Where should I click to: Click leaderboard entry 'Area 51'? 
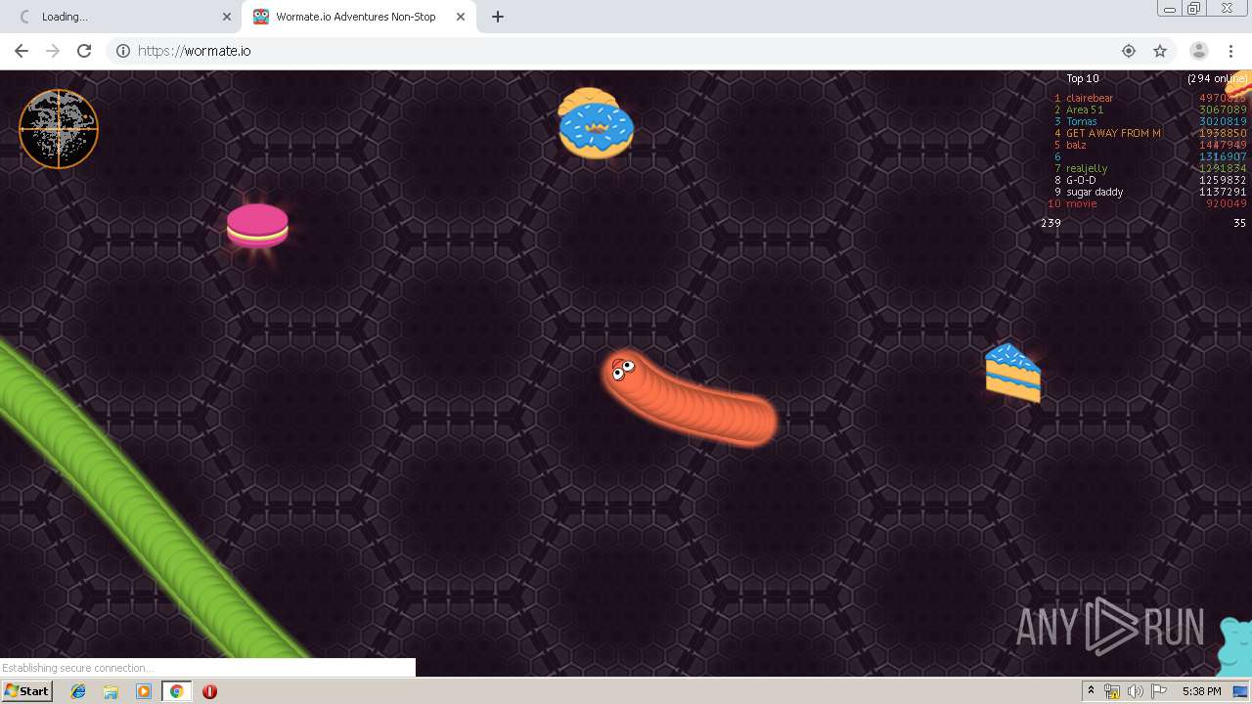click(1085, 110)
